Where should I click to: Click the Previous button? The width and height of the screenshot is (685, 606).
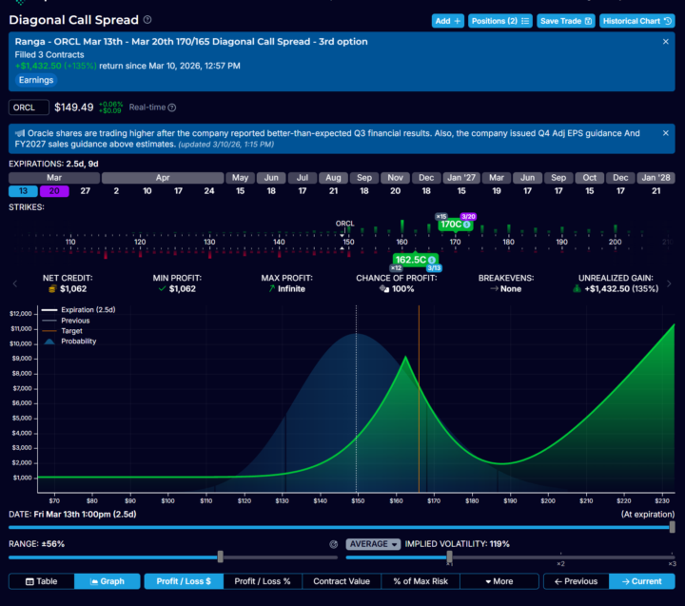coord(577,581)
